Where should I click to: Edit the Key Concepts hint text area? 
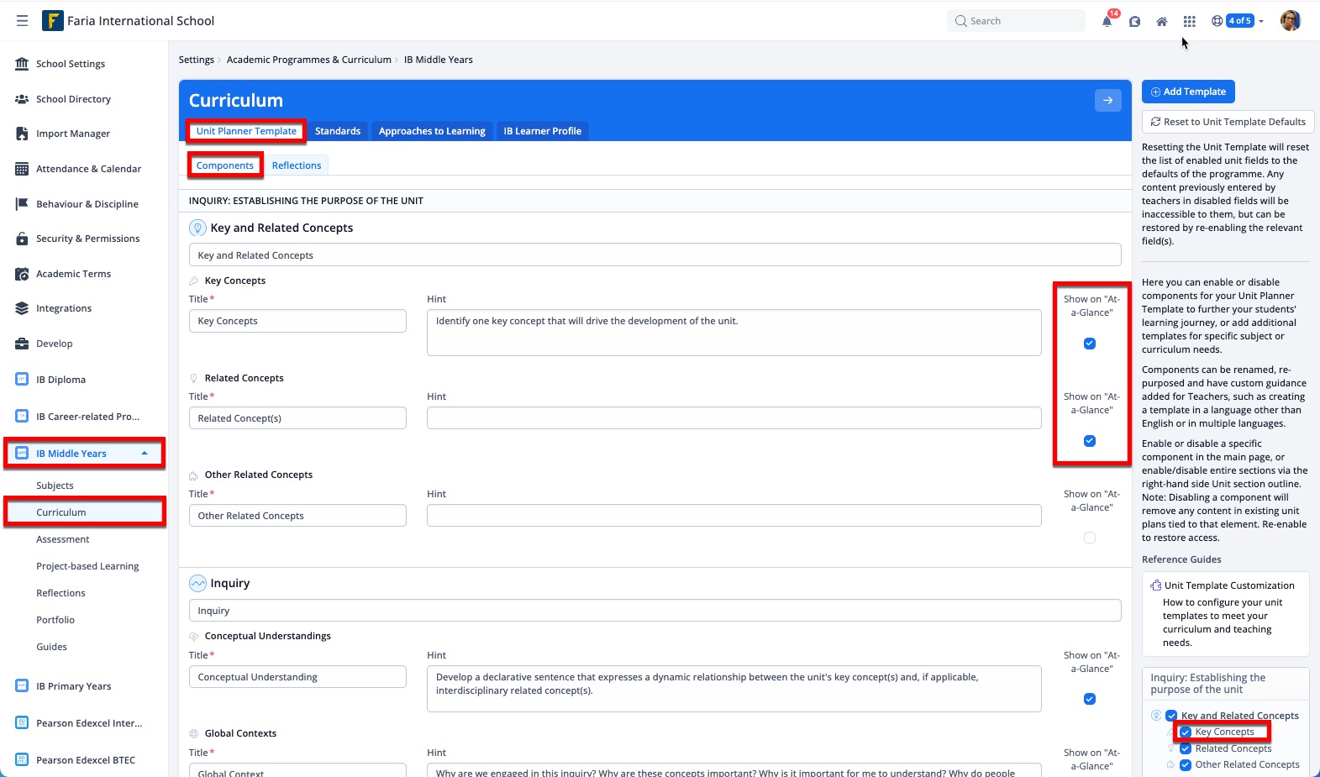pyautogui.click(x=734, y=333)
